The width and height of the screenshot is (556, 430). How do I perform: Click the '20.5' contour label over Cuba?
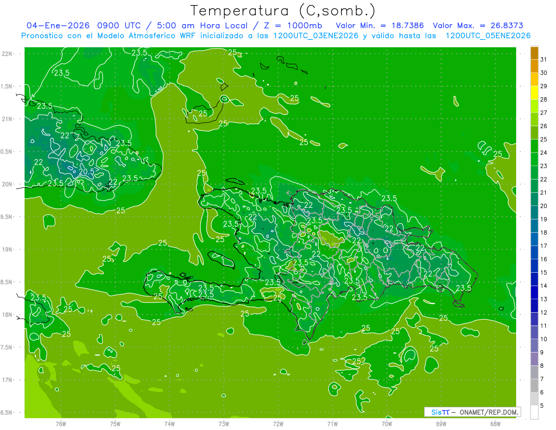coord(86,171)
